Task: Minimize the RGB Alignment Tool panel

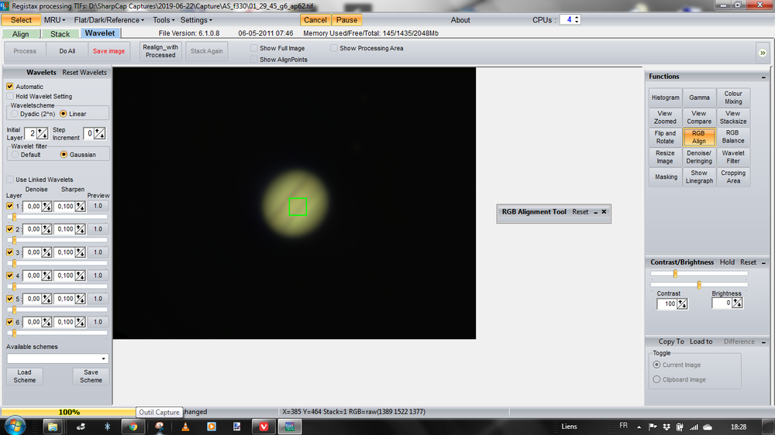Action: pyautogui.click(x=595, y=212)
